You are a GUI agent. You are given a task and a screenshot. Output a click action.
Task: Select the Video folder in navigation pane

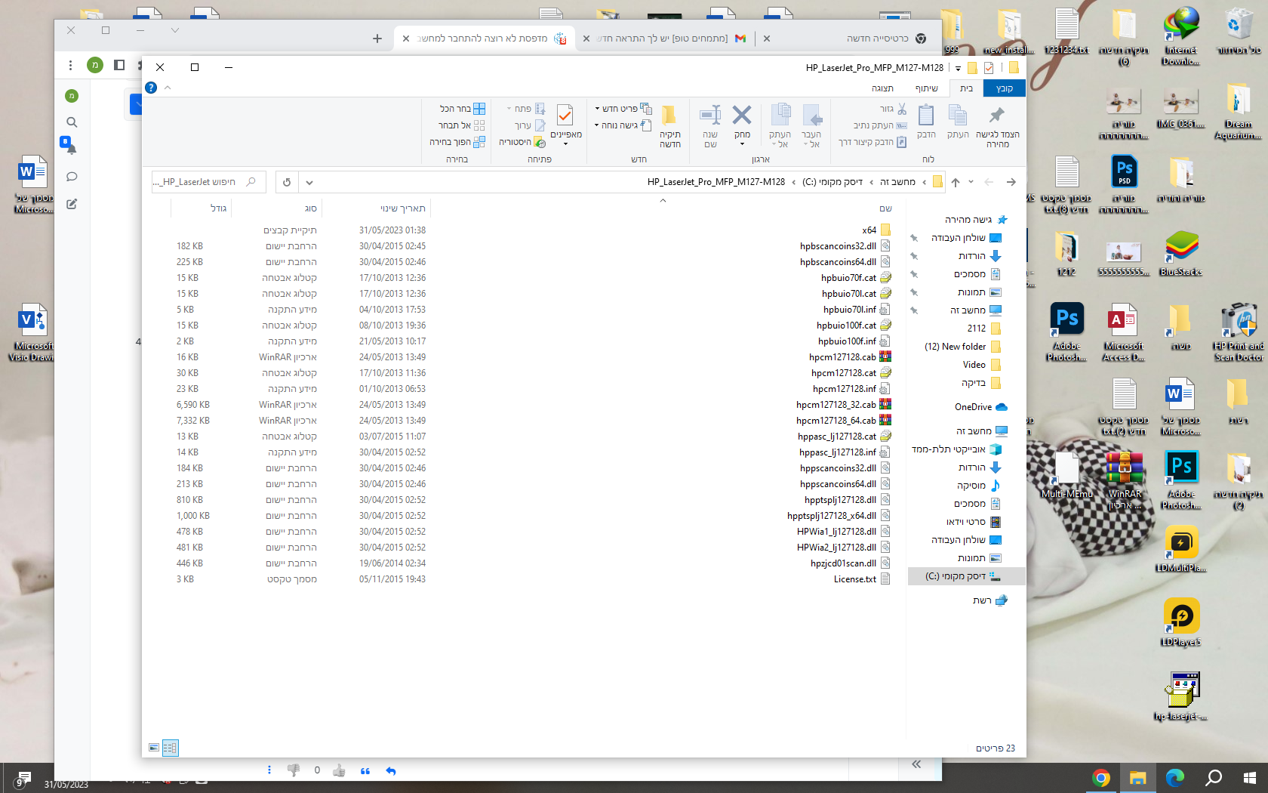[x=981, y=365]
